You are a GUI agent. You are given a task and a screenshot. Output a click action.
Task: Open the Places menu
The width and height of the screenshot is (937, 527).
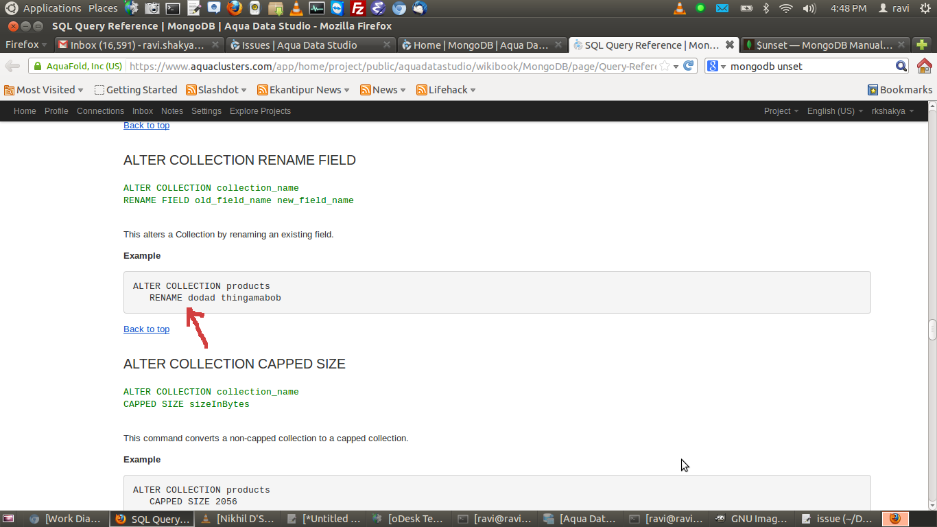(103, 8)
